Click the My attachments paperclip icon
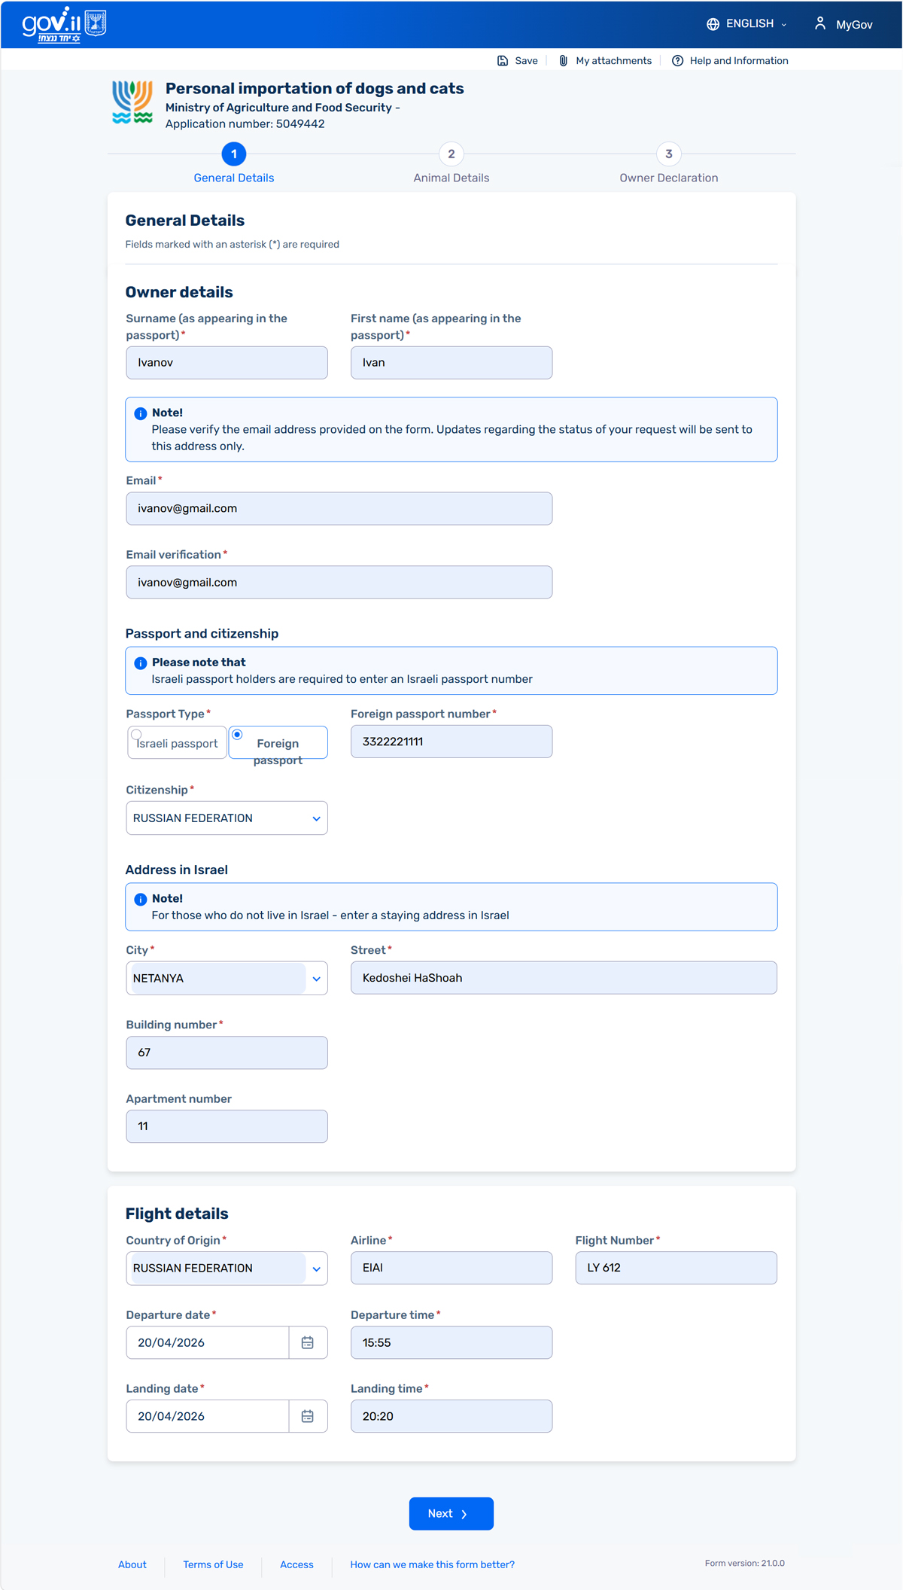 563,61
